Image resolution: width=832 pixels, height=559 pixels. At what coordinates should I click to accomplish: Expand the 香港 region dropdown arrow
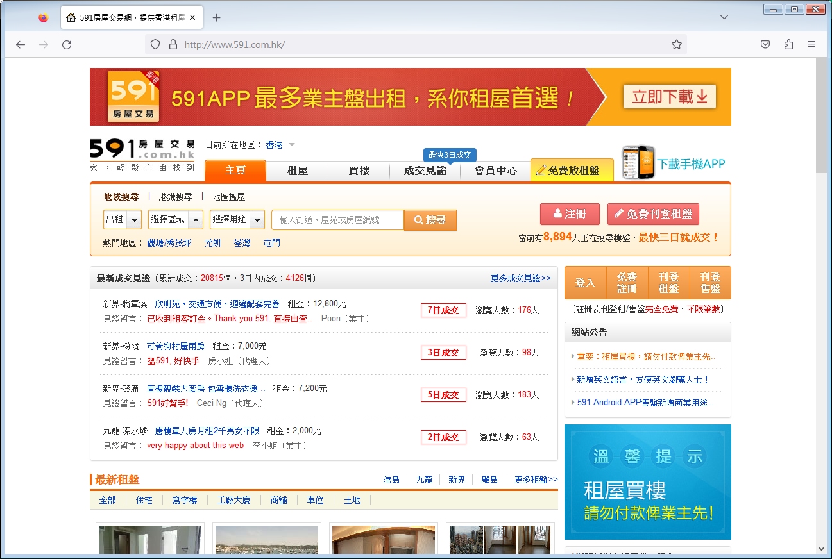[x=292, y=145]
